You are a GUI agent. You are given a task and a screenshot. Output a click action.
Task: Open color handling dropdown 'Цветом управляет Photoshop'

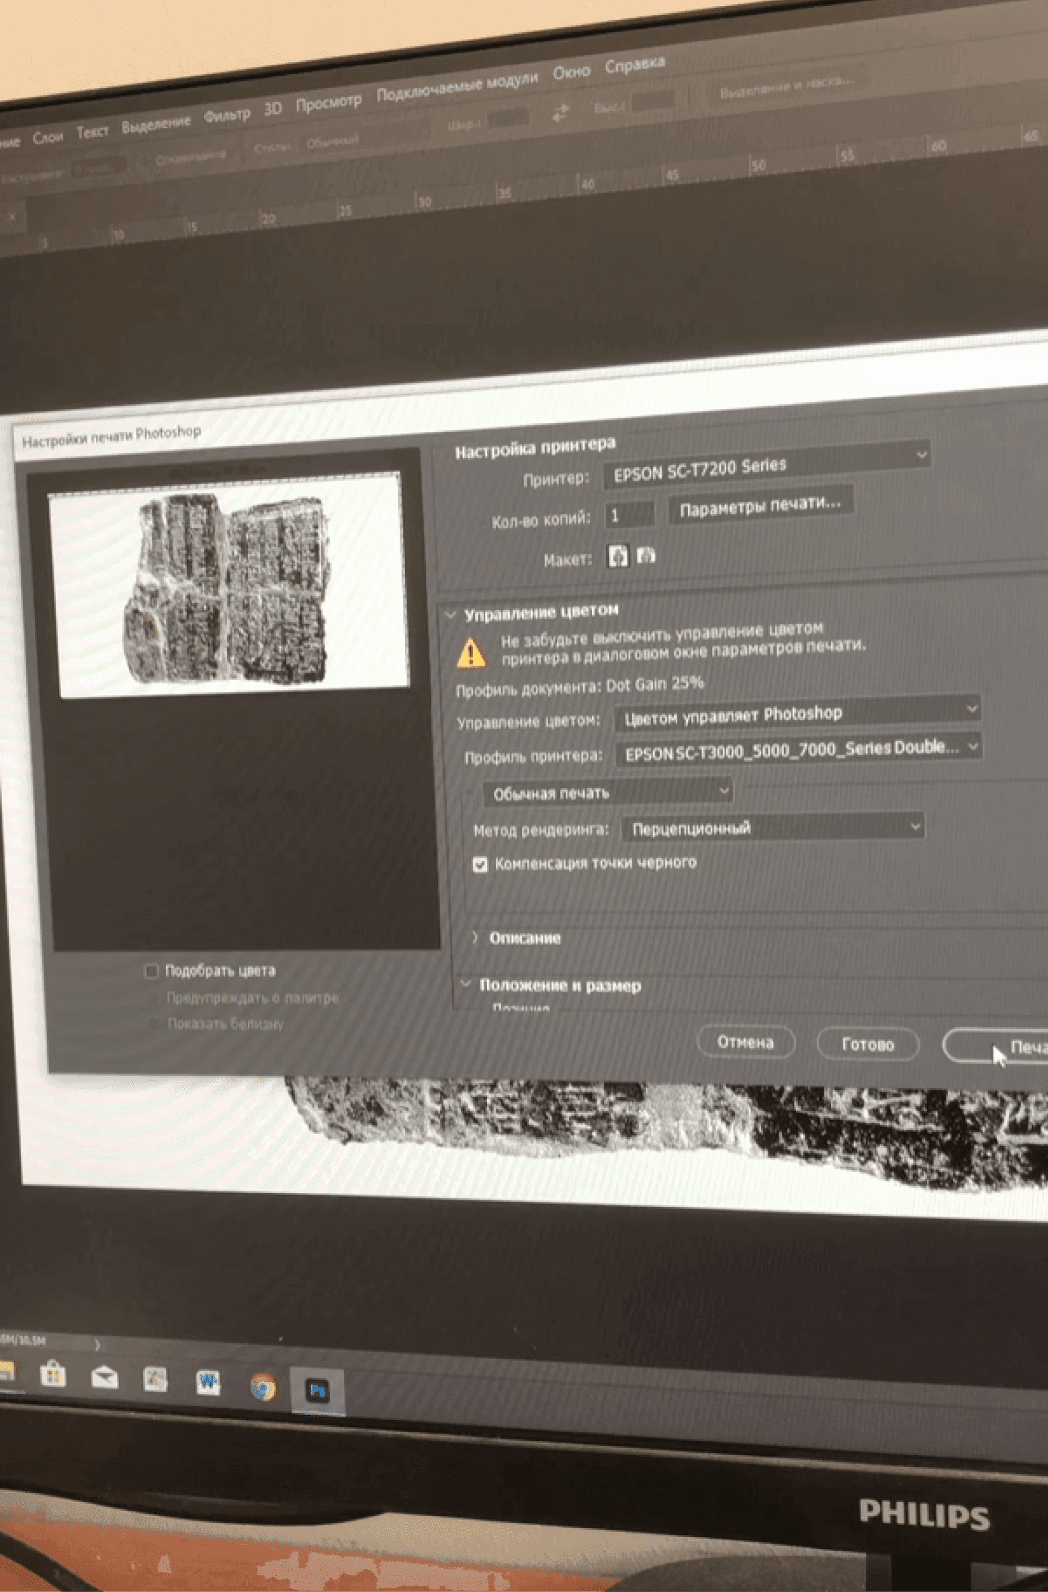point(797,714)
